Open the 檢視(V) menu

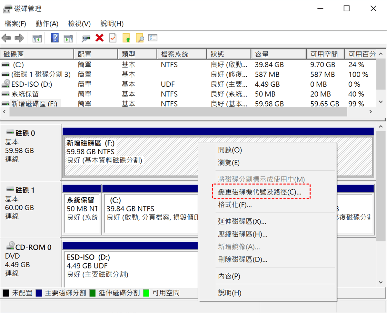(79, 24)
